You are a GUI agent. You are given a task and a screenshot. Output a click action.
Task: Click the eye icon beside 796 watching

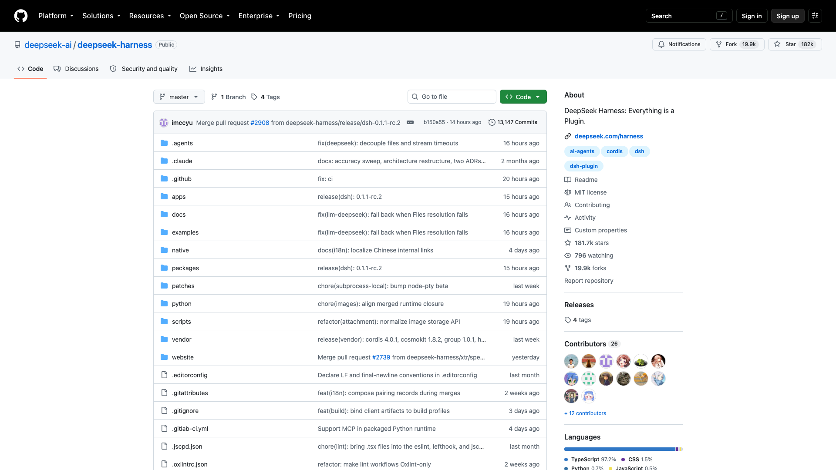click(x=568, y=255)
